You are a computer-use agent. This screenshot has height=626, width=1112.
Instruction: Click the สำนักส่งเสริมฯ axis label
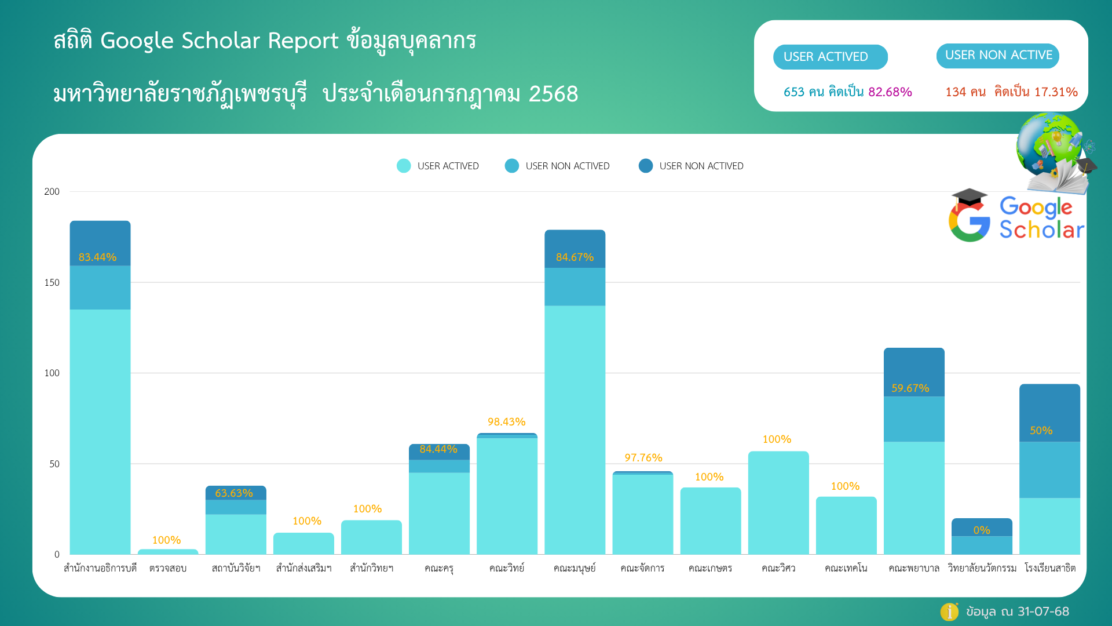pyautogui.click(x=303, y=568)
